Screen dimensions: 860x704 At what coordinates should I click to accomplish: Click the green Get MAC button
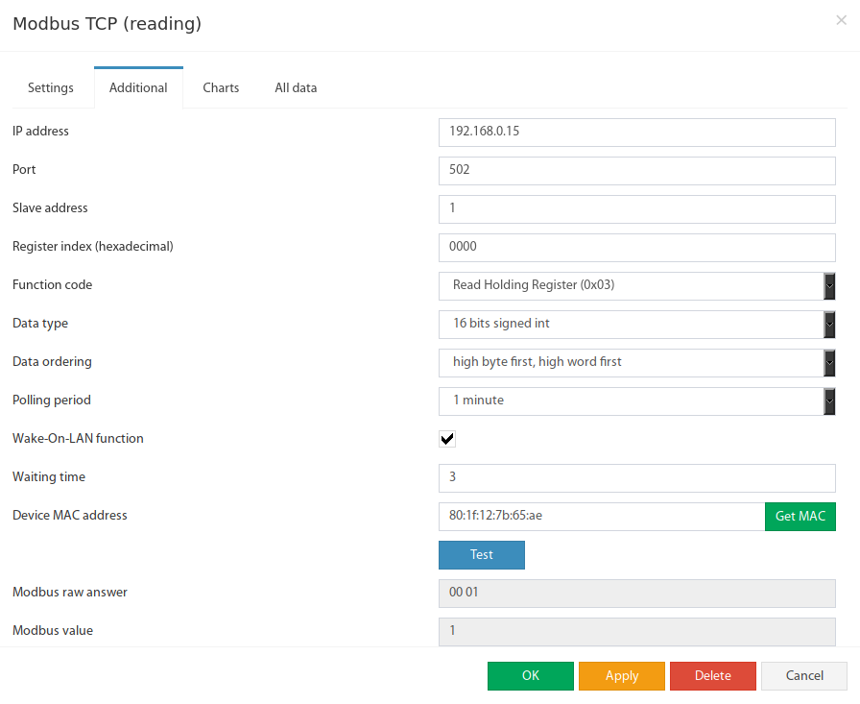(x=800, y=517)
